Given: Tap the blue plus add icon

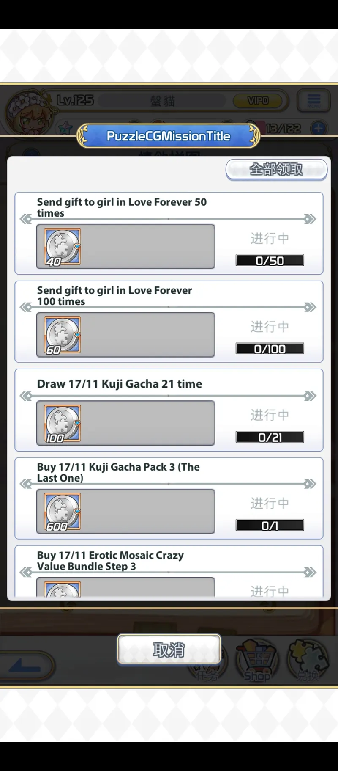Looking at the screenshot, I should 319,128.
